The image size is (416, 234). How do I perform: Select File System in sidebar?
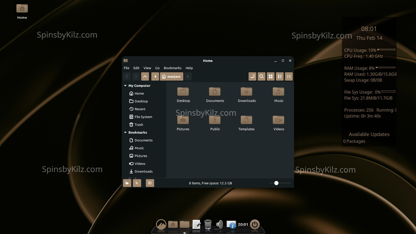tap(143, 117)
